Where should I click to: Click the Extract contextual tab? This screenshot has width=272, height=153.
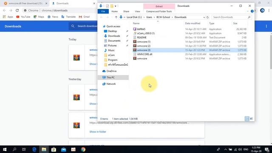point(159,6)
